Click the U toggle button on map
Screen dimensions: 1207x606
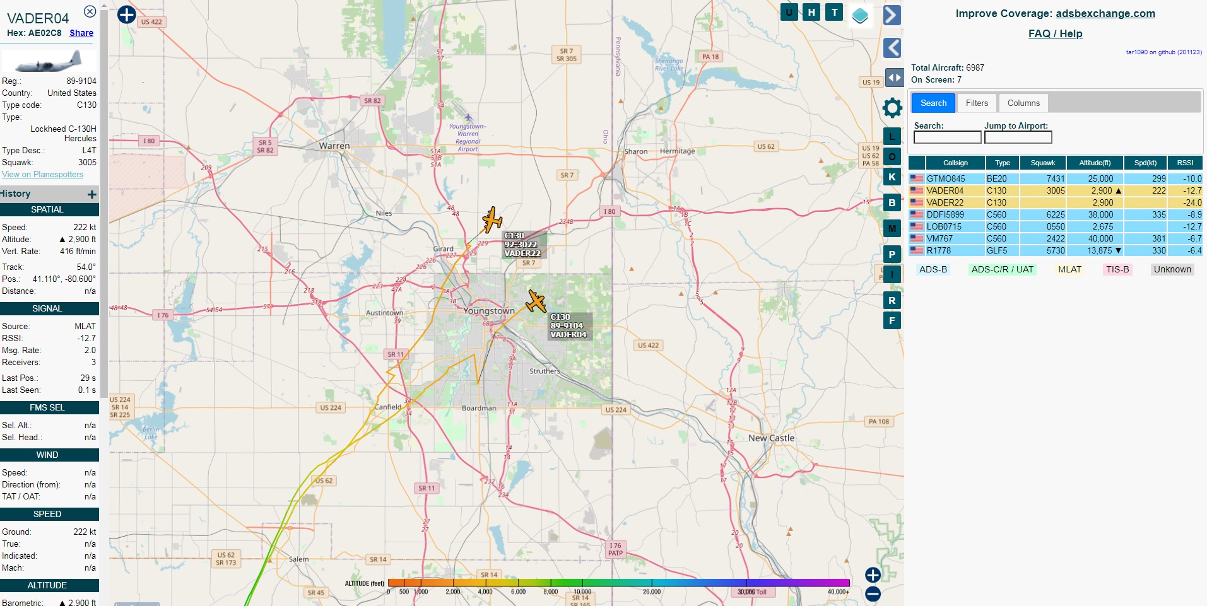coord(789,12)
